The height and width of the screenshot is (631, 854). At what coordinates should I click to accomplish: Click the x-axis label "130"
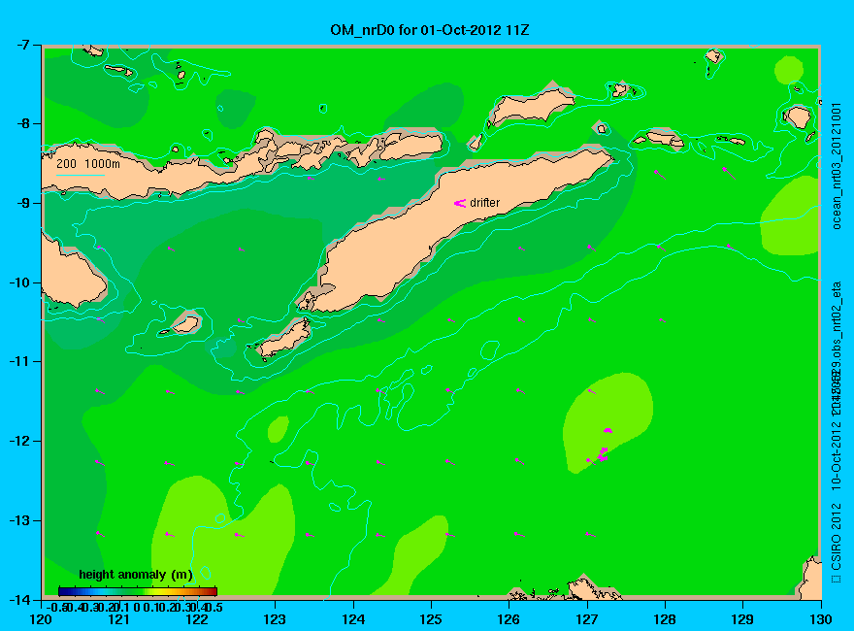click(821, 619)
